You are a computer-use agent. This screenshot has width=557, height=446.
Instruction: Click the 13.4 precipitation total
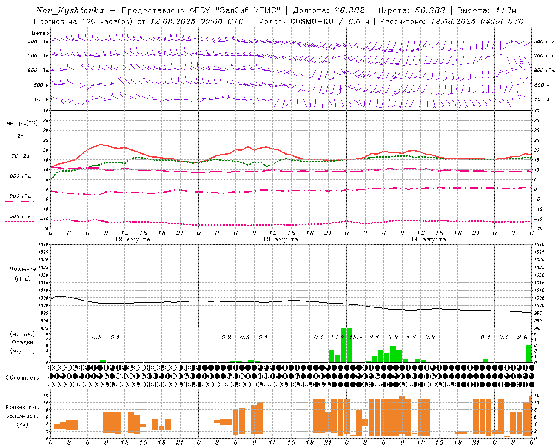[356, 337]
